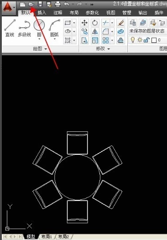The image size is (167, 240).
Task: Select the Move tool
Action: tap(84, 23)
